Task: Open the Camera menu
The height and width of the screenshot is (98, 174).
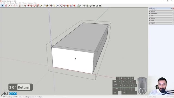Action: click(12, 3)
